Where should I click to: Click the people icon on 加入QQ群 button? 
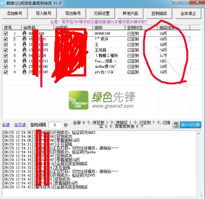176,125
